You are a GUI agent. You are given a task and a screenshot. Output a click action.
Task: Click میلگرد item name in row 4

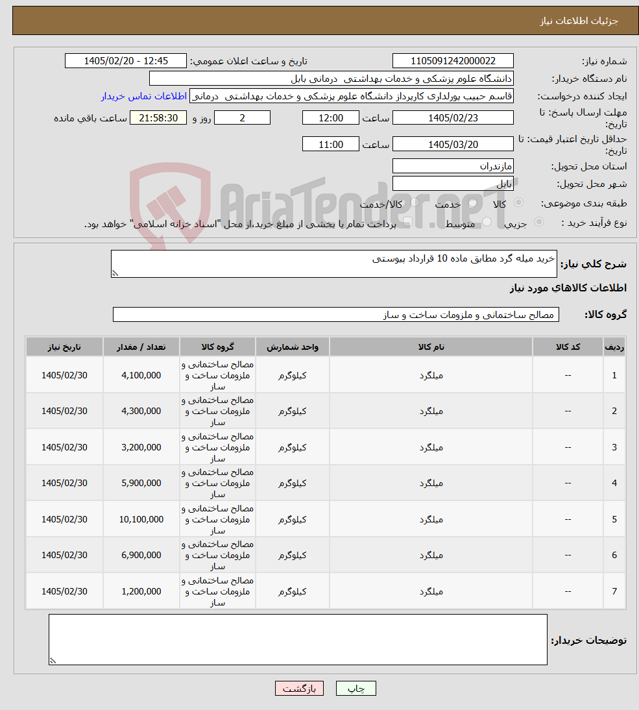(x=431, y=483)
